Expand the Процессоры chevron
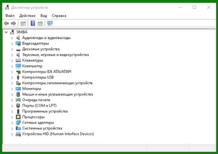 tap(12, 117)
